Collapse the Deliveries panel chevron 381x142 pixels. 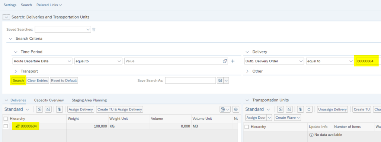[6, 100]
